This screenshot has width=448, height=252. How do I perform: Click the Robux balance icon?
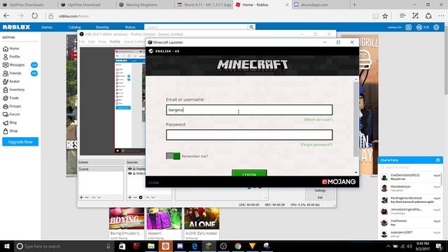coord(419,27)
